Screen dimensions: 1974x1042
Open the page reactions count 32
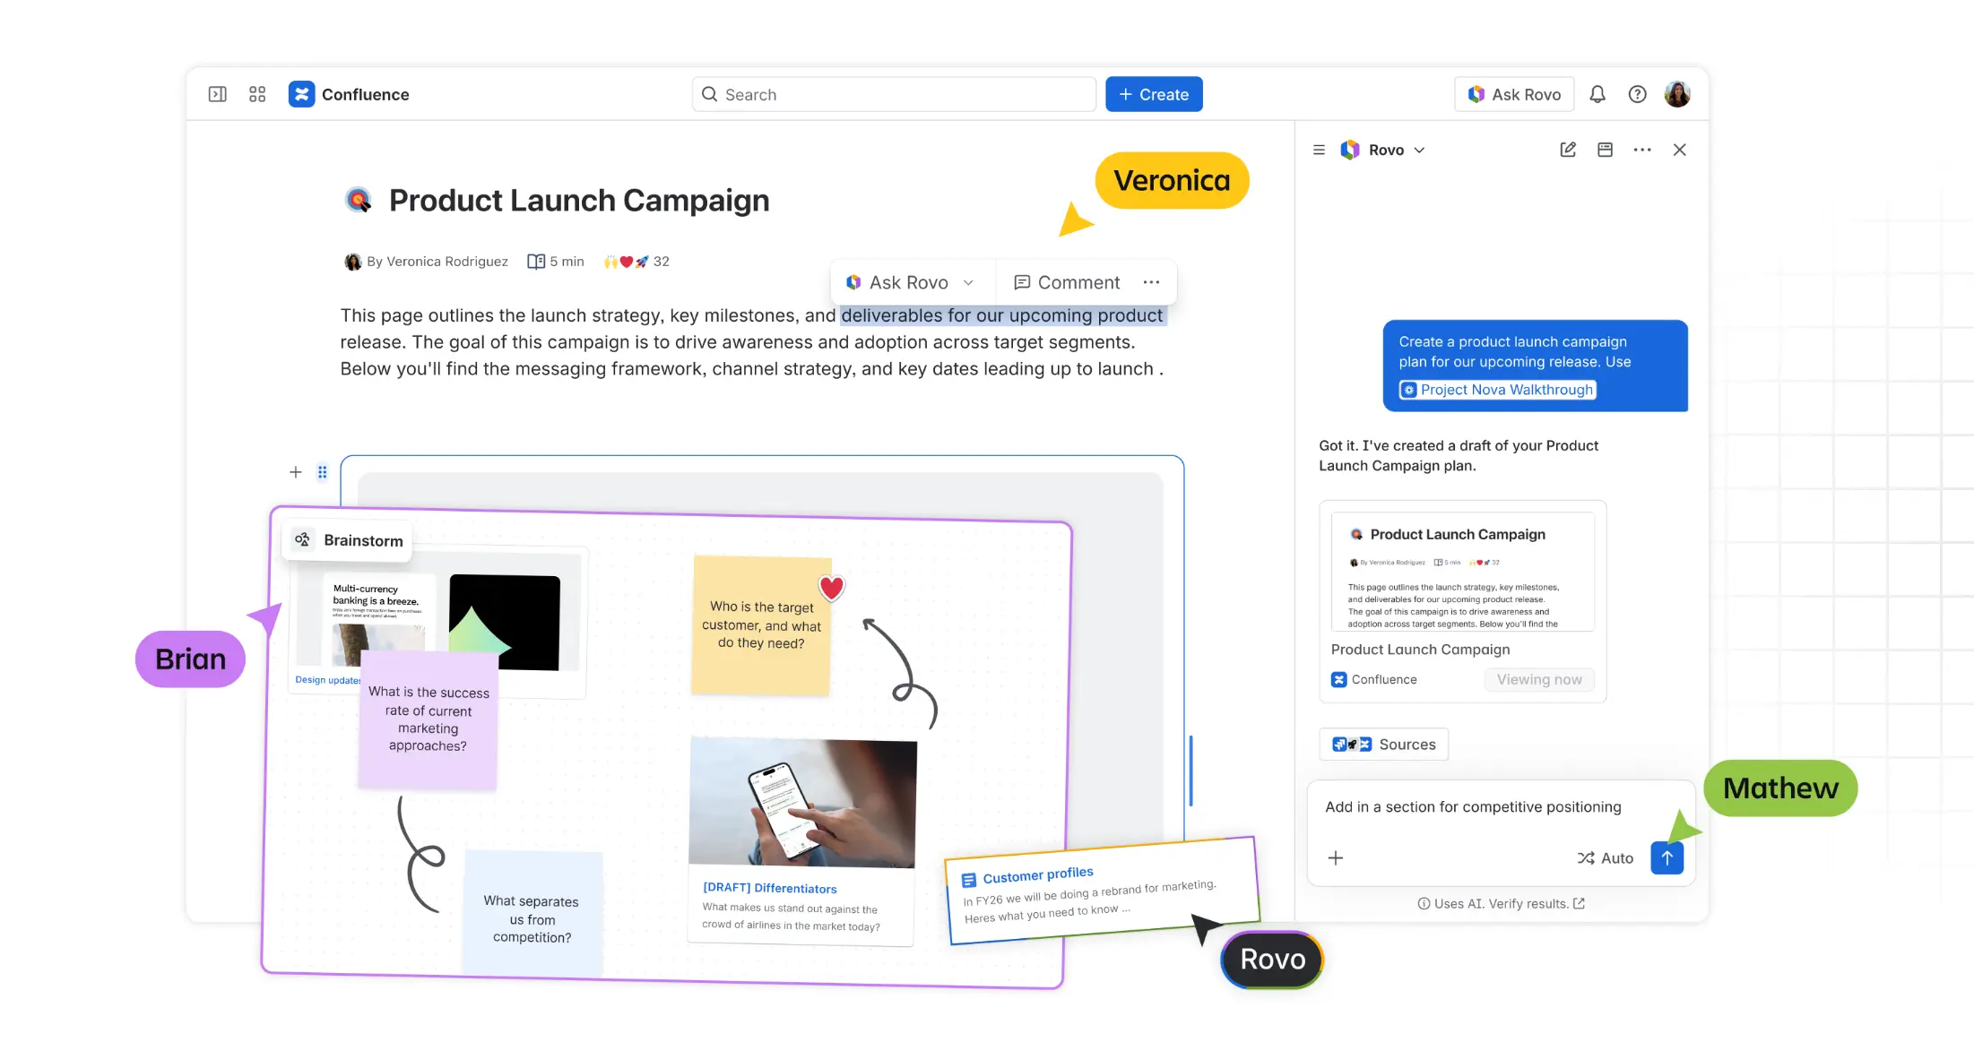tap(636, 262)
